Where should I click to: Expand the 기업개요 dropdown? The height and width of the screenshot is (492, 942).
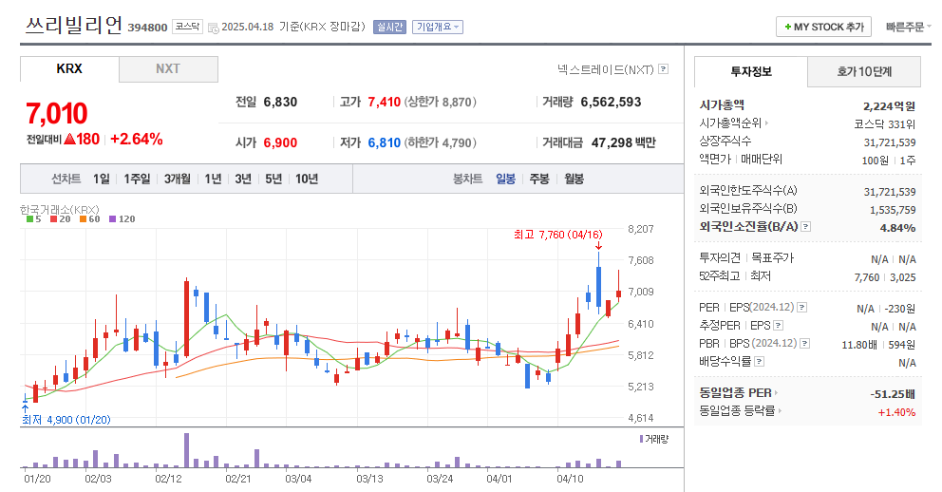tap(438, 27)
